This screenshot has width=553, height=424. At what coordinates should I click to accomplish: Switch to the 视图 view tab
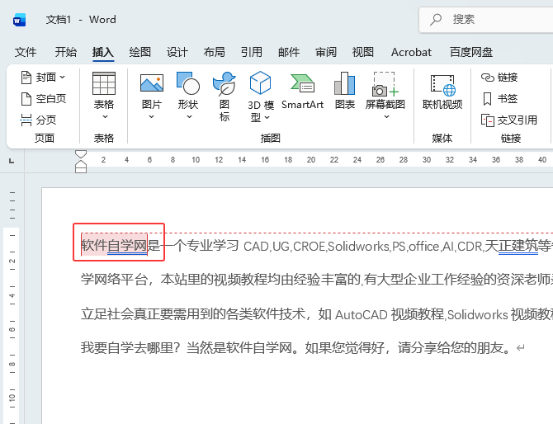pyautogui.click(x=363, y=52)
